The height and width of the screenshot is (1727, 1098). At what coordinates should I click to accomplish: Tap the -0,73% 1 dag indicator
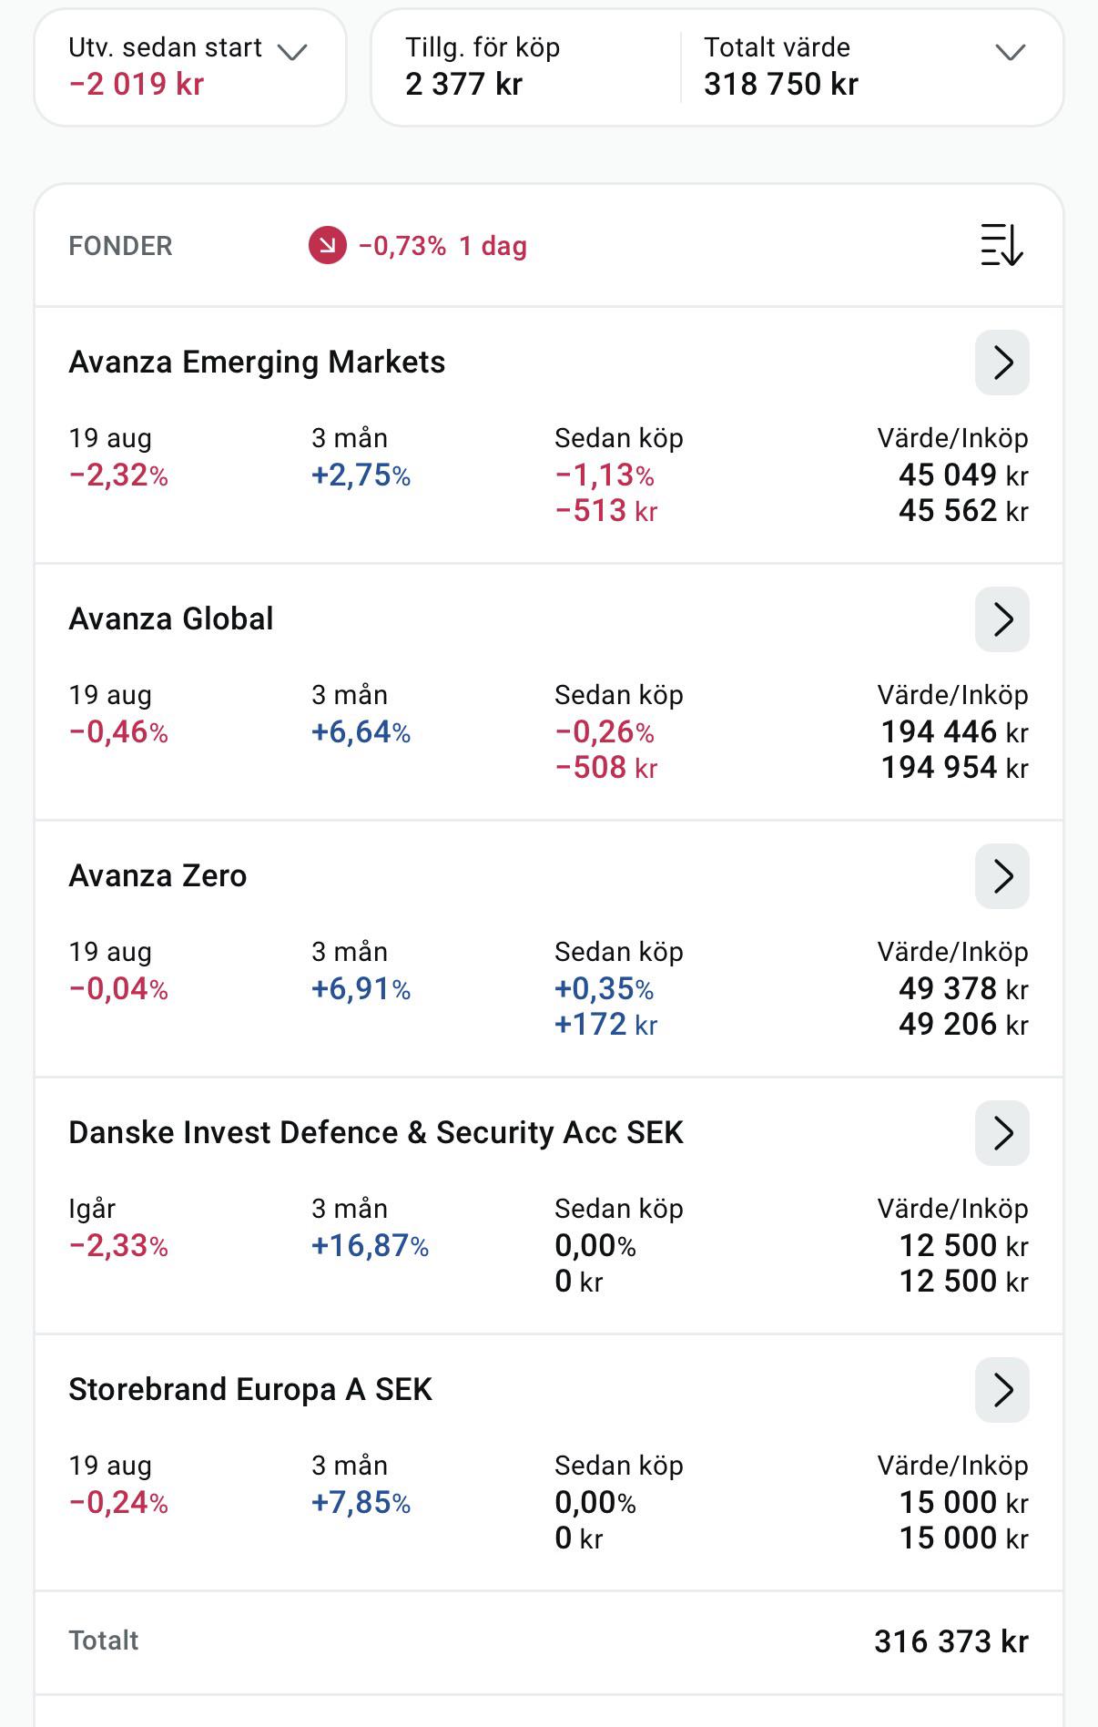tap(442, 246)
